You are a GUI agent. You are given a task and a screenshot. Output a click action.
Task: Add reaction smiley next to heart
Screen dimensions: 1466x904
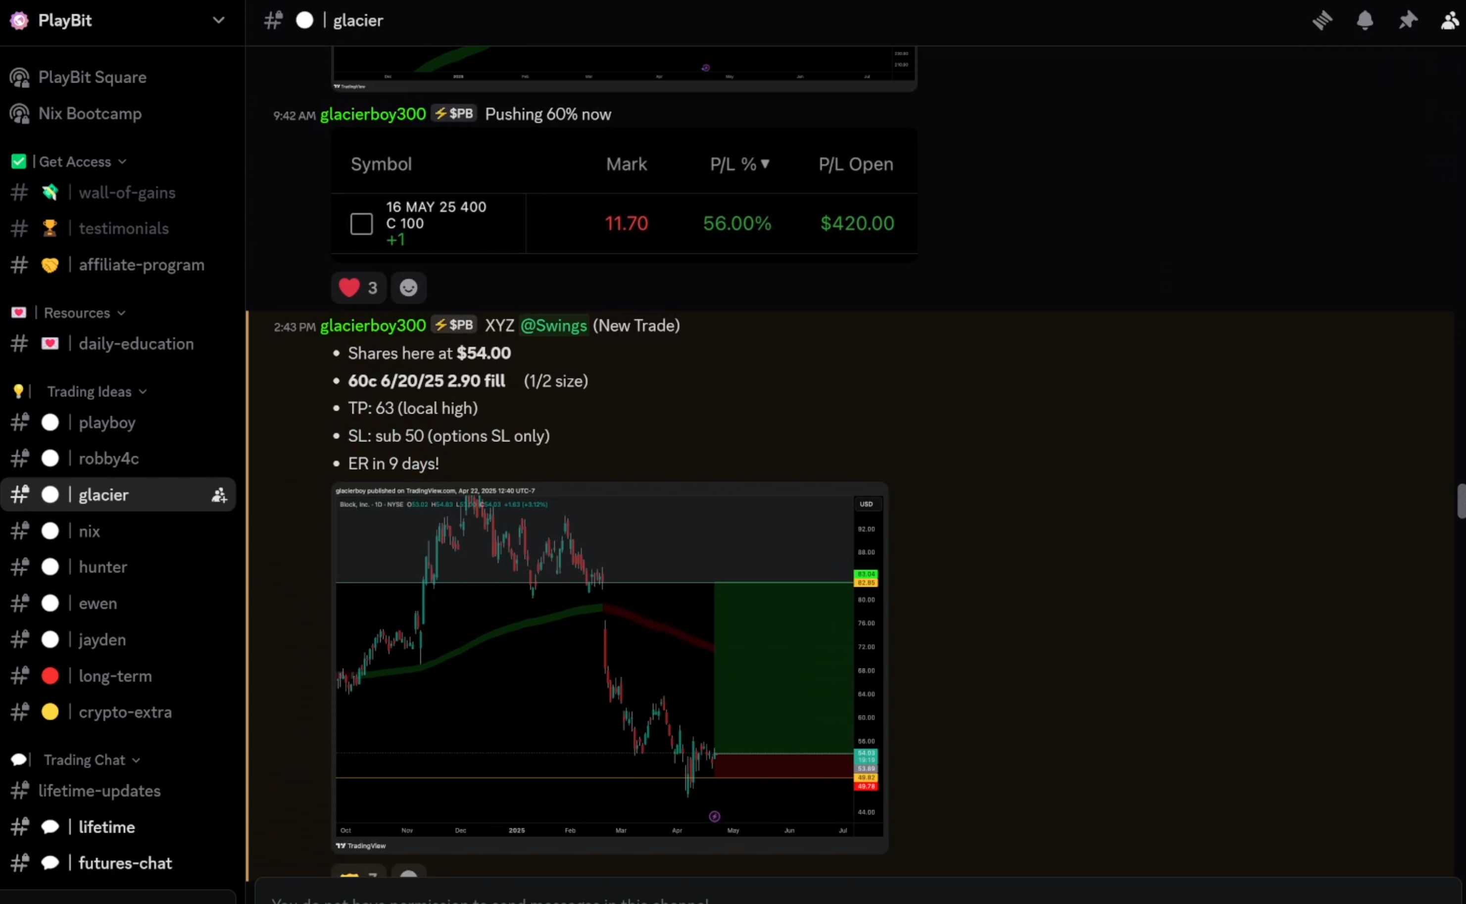point(408,288)
